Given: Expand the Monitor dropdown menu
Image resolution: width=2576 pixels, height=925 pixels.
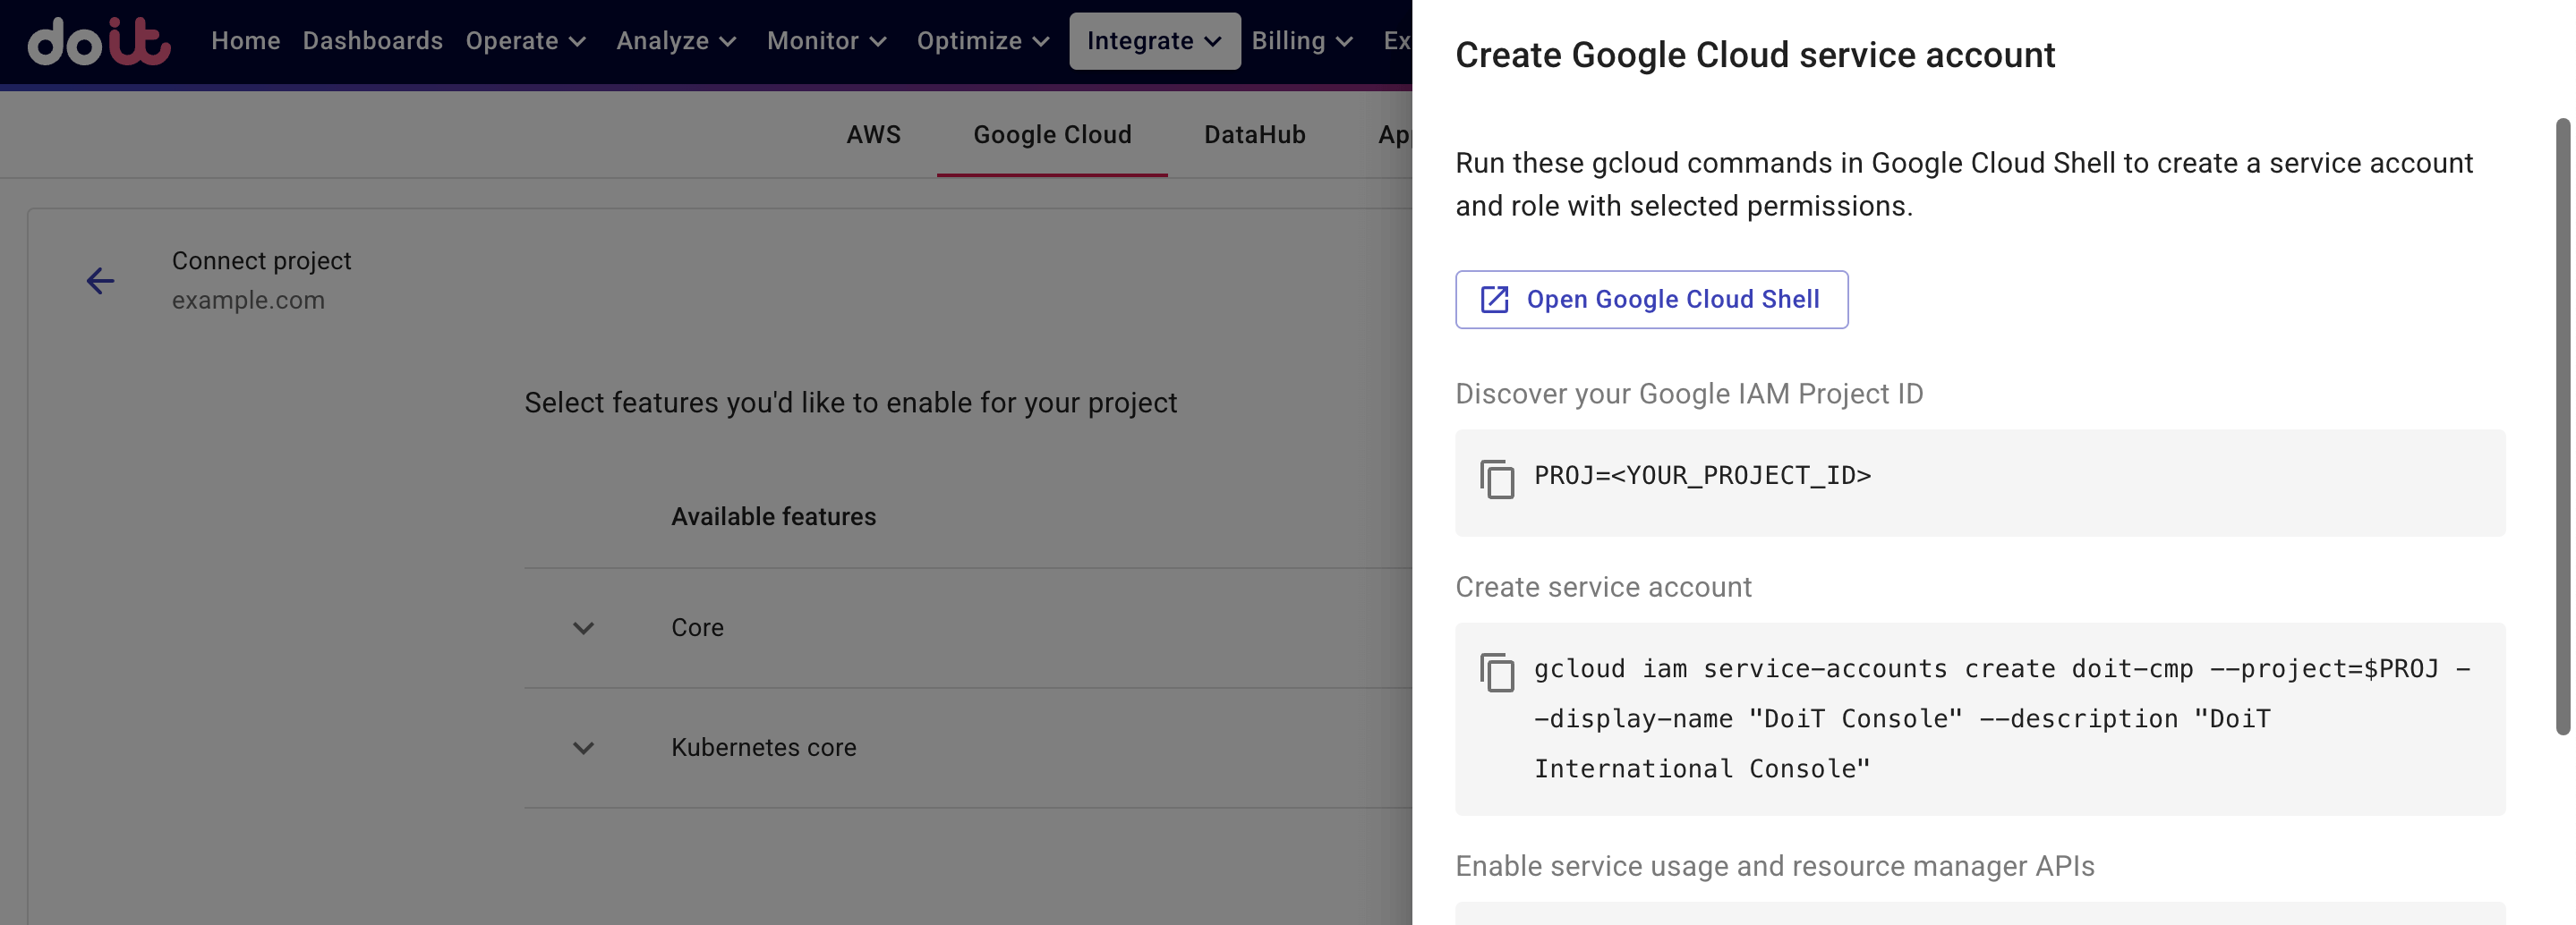Looking at the screenshot, I should click(827, 41).
